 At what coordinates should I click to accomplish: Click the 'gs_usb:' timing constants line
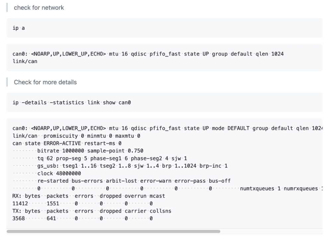[x=132, y=166]
